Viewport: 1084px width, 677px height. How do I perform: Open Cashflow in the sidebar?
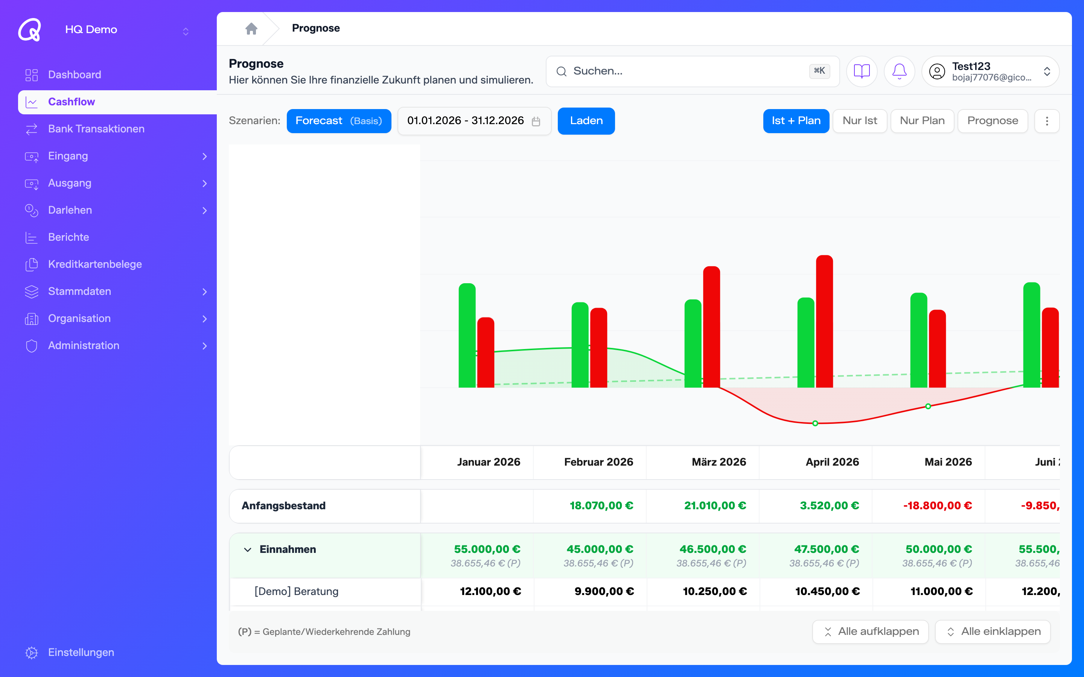coord(117,102)
